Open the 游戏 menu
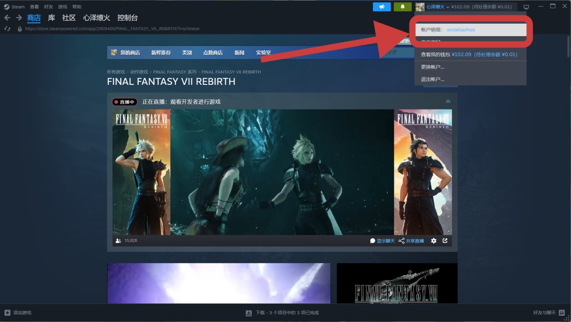This screenshot has width=571, height=322. (62, 7)
